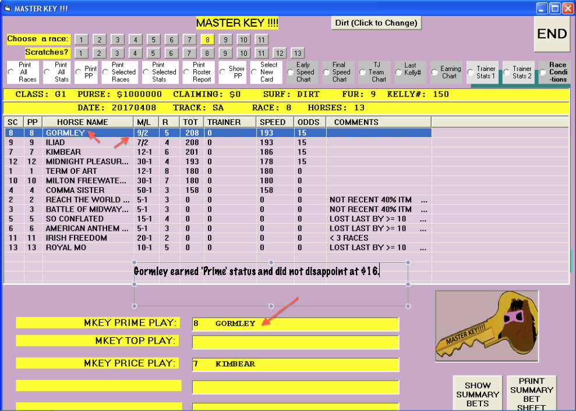Select the Print PP radio button

(x=78, y=72)
